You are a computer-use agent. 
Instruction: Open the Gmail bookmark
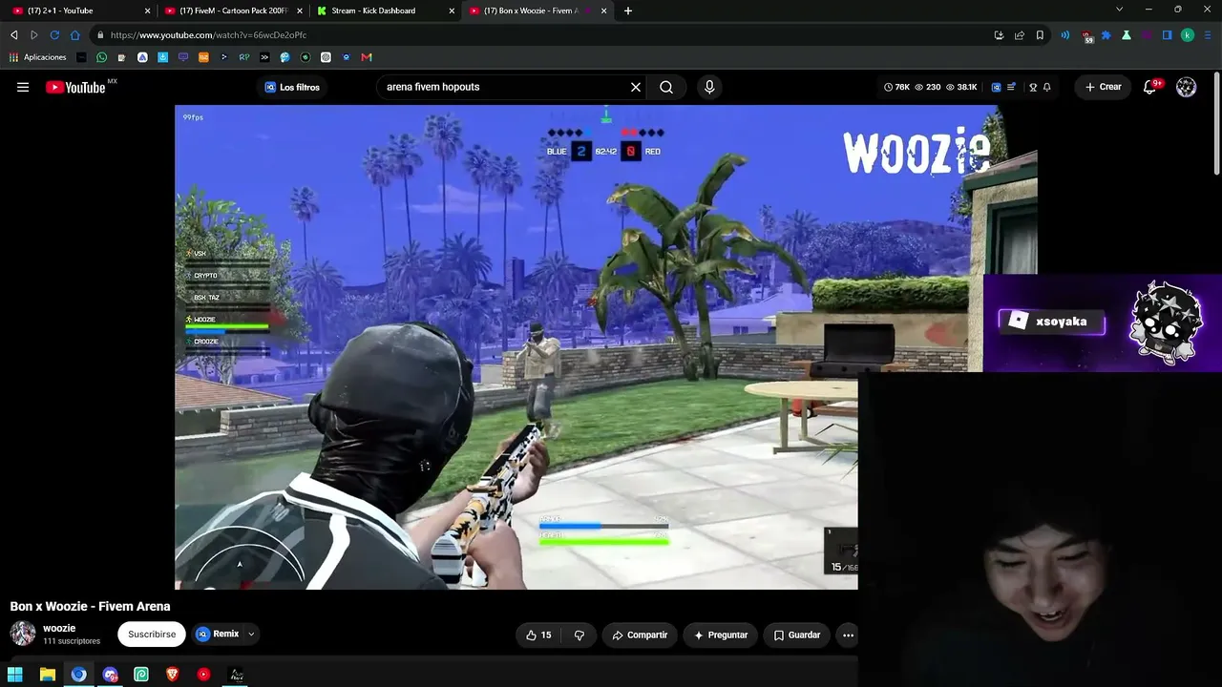(367, 57)
